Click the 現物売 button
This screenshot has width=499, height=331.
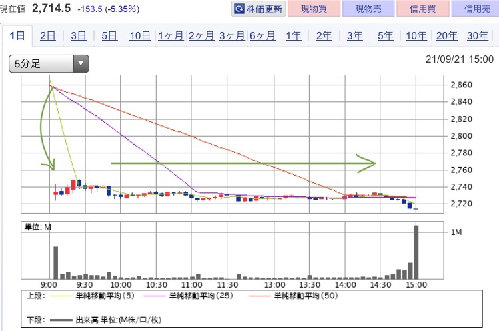[x=368, y=9]
